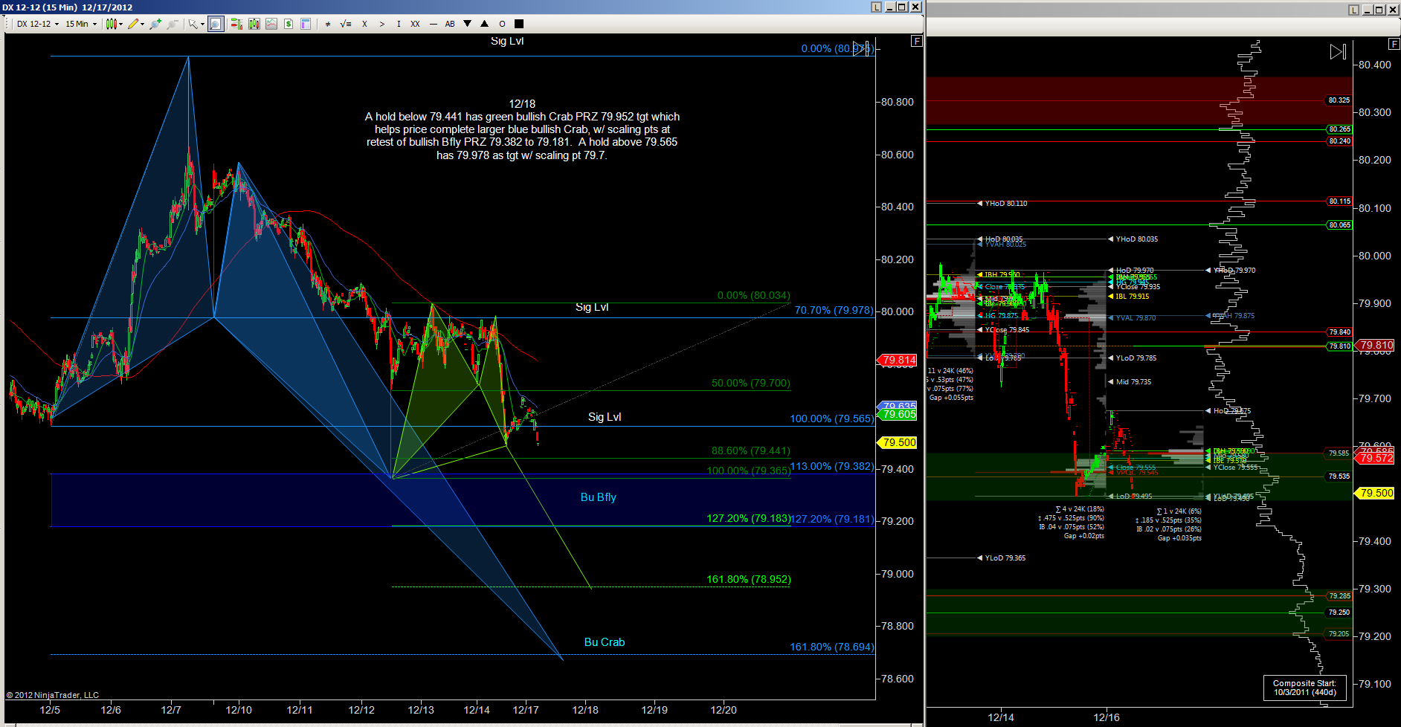The image size is (1401, 727).
Task: Click the zoom in magnifier icon
Action: click(x=155, y=24)
